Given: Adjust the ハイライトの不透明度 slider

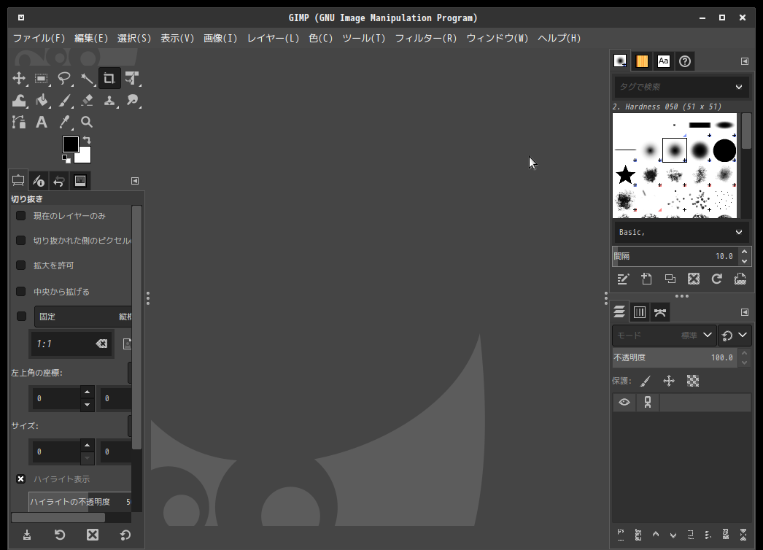Looking at the screenshot, I should point(80,502).
